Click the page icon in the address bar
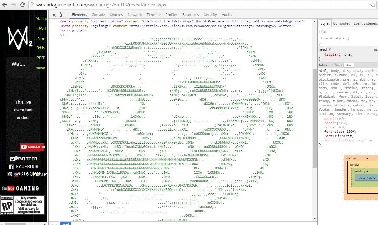The height and width of the screenshot is (225, 378). coord(33,5)
